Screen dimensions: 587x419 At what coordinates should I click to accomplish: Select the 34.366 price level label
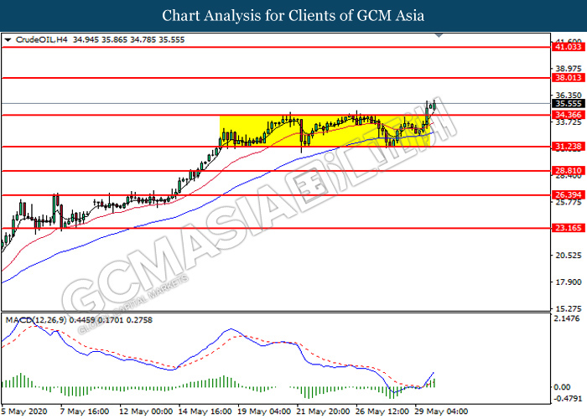pyautogui.click(x=569, y=115)
